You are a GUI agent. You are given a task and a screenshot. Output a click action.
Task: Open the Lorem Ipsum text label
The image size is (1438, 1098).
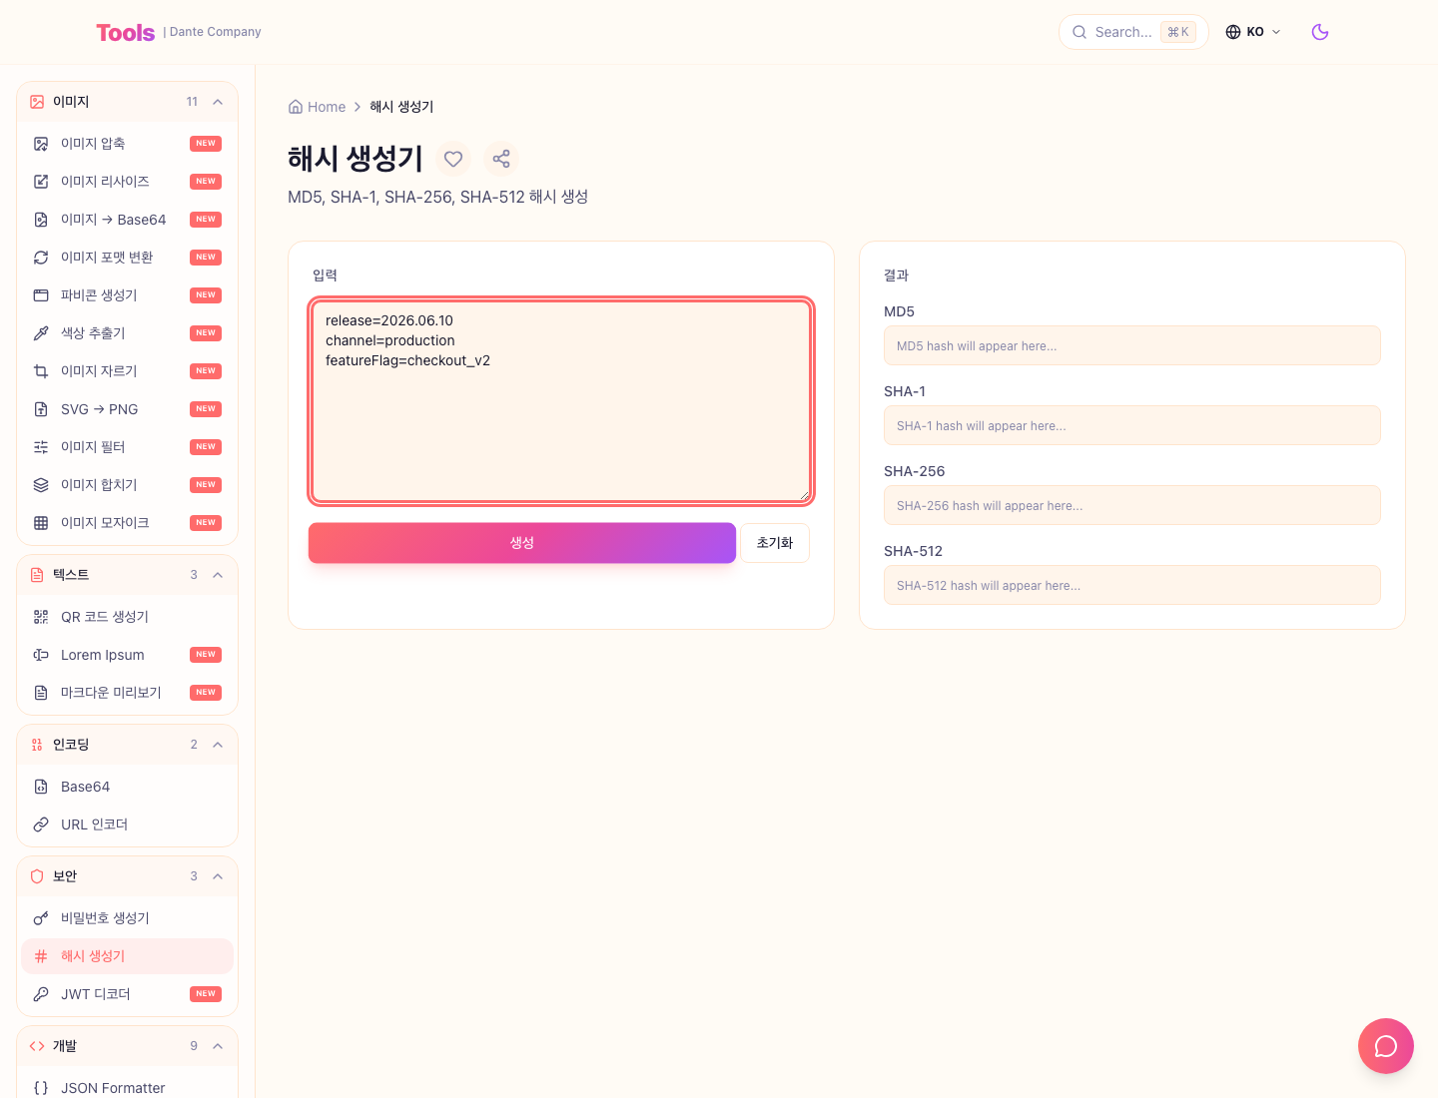pyautogui.click(x=103, y=655)
